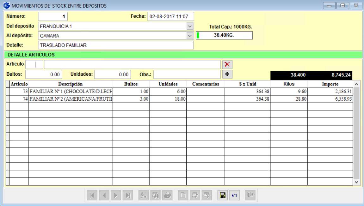Expand the Del deposito dropdown
Image resolution: width=364 pixels, height=206 pixels.
tap(190, 26)
